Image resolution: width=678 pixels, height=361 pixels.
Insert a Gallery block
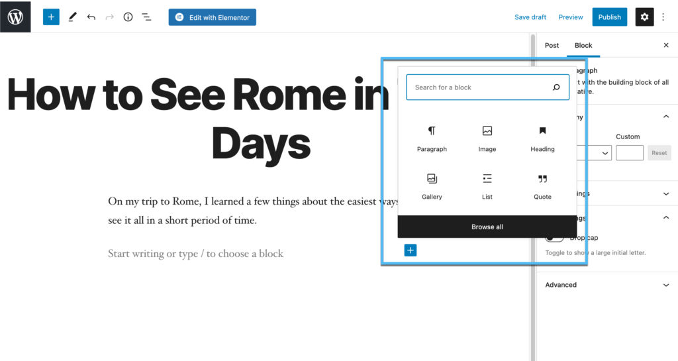432,185
